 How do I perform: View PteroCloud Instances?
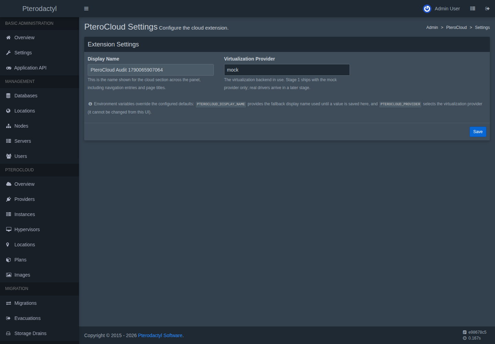click(x=40, y=214)
